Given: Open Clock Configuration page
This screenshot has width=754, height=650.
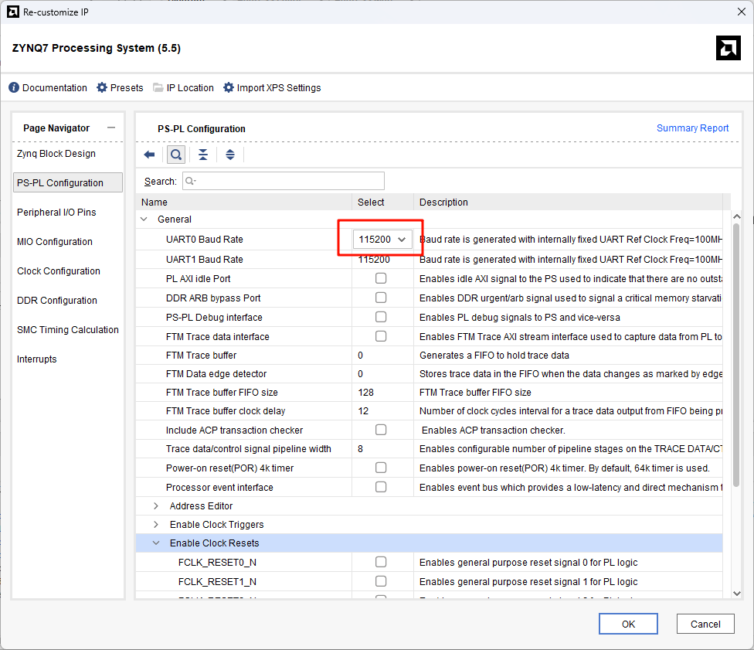Looking at the screenshot, I should point(59,271).
